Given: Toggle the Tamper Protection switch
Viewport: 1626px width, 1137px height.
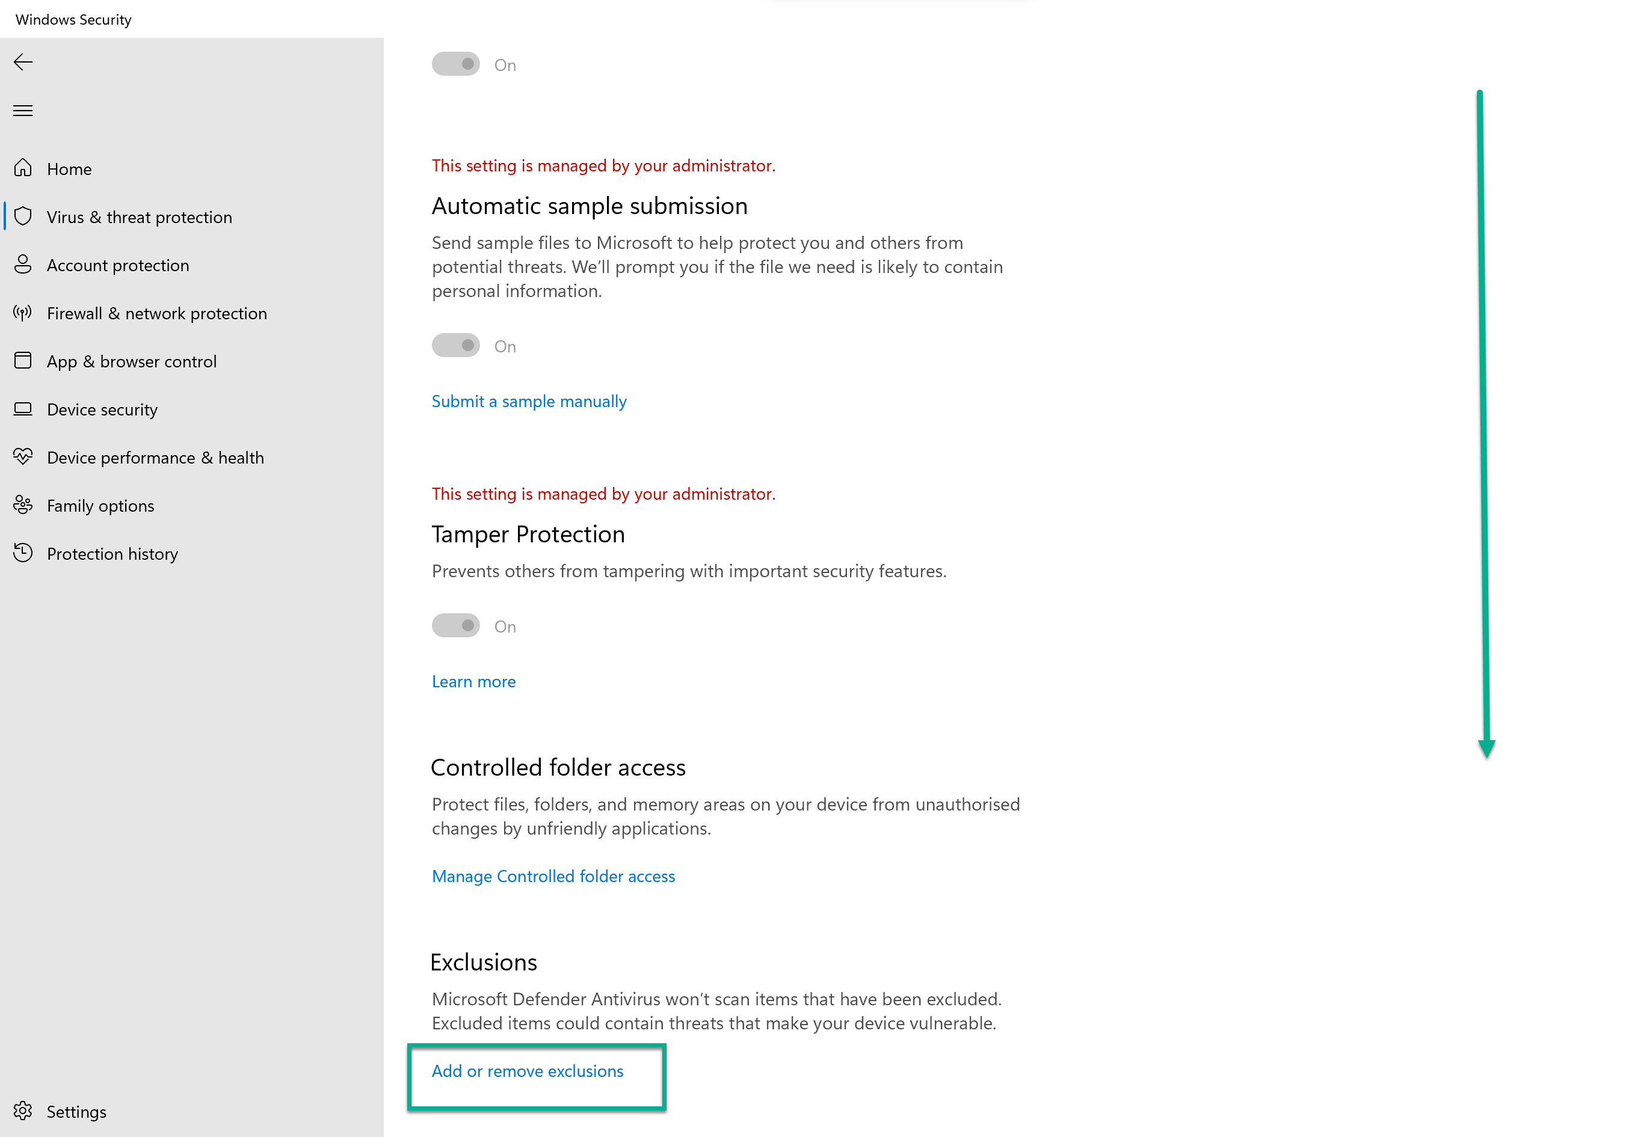Looking at the screenshot, I should click(x=456, y=626).
